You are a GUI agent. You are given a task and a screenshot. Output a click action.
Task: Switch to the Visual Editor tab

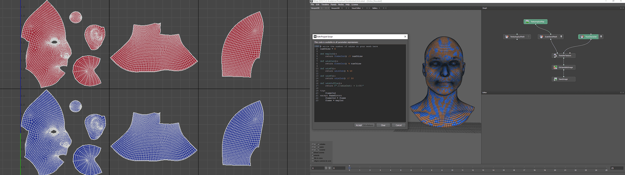pos(356,8)
